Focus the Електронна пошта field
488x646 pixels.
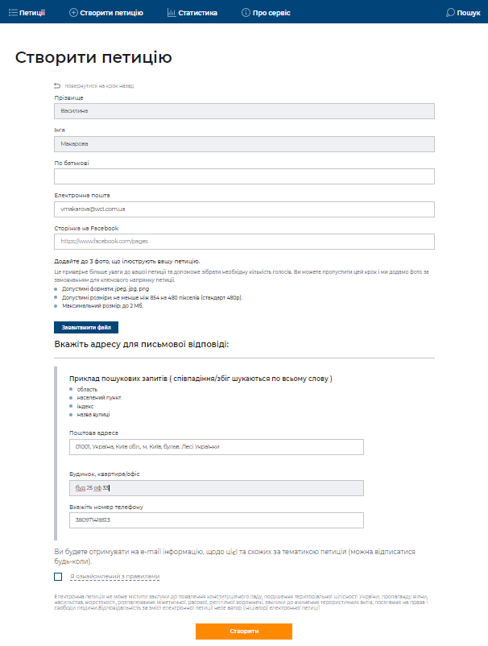tap(244, 209)
